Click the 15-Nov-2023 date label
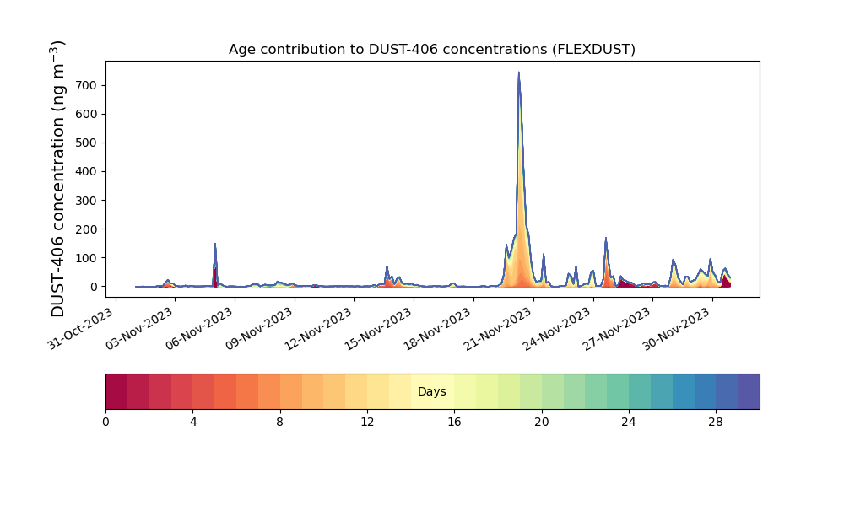 (379, 329)
